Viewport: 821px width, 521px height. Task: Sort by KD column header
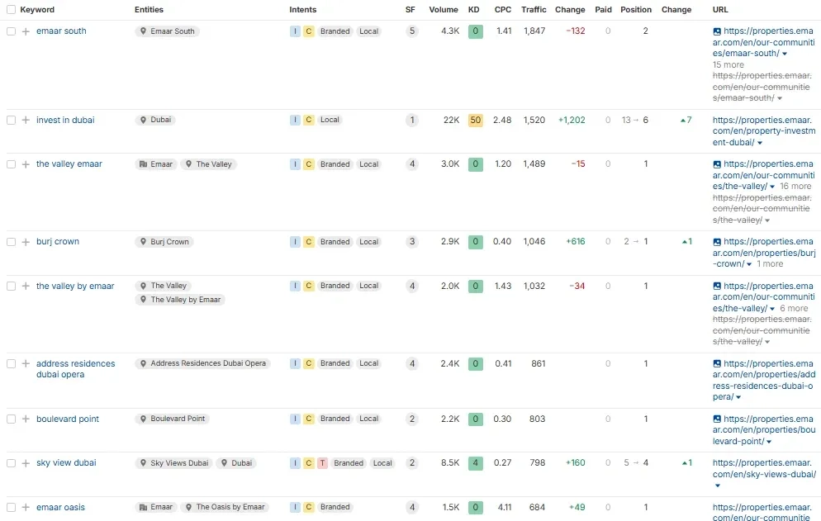click(473, 9)
